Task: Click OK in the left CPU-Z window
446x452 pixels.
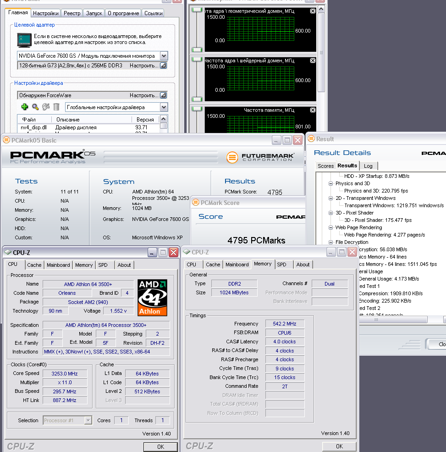Action: point(160,446)
